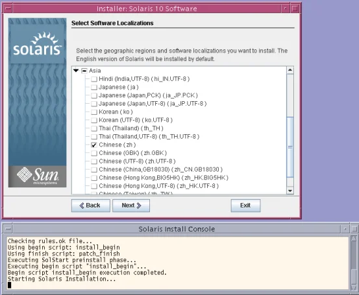Viewport: 359px width, 295px height.
Task: Click 'Using finish script: patch_finish' line
Action: (64, 254)
